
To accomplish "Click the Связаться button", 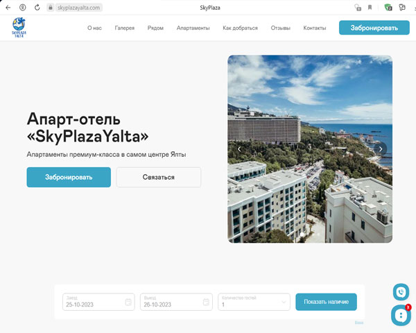I will (158, 177).
